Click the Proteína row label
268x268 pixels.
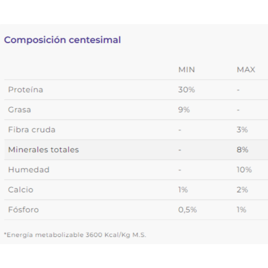25,90
